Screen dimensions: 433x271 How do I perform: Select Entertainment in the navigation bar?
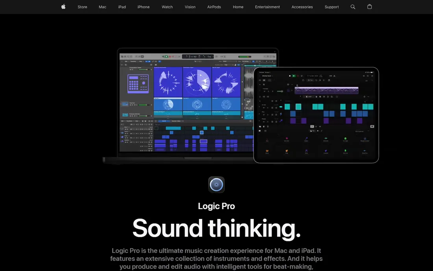coord(267,7)
